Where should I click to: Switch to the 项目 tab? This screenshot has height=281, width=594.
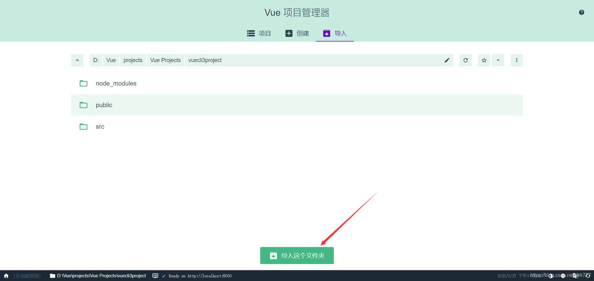pos(259,33)
